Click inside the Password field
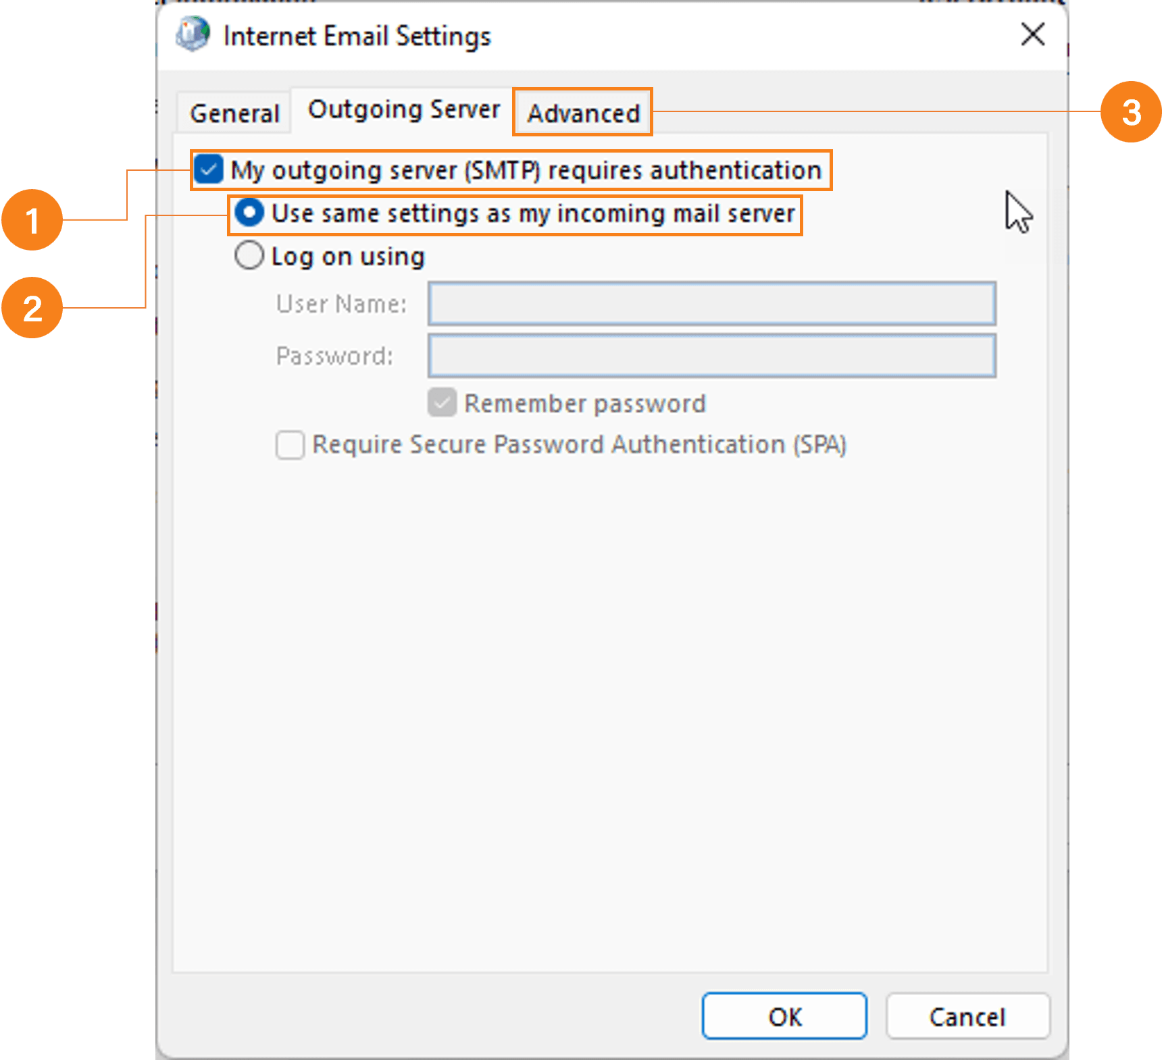This screenshot has height=1060, width=1164. click(x=711, y=356)
